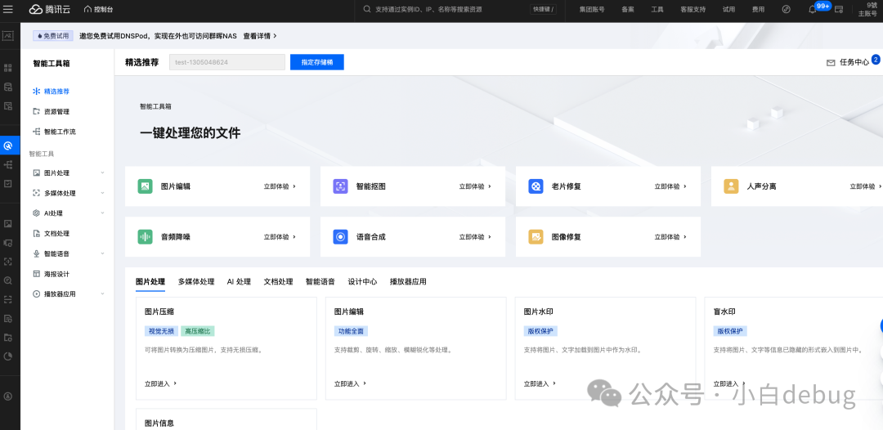Click 立即体验 on the 老片修复 card
883x430 pixels.
coord(670,186)
